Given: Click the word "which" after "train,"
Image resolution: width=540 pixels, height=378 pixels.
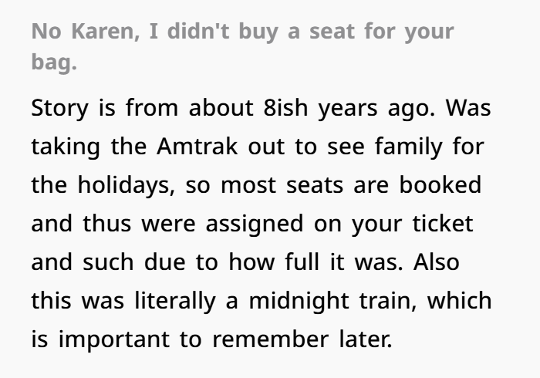Looking at the screenshot, I should click(x=460, y=301).
